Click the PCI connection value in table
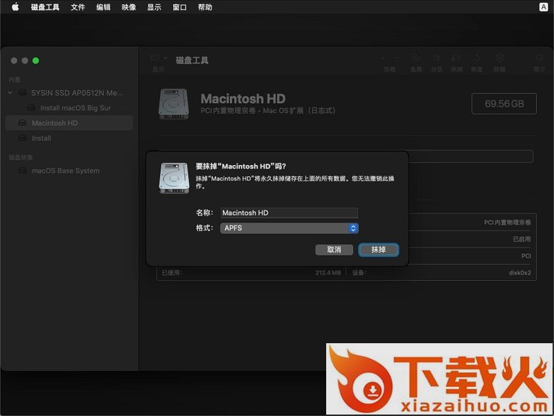 click(526, 256)
